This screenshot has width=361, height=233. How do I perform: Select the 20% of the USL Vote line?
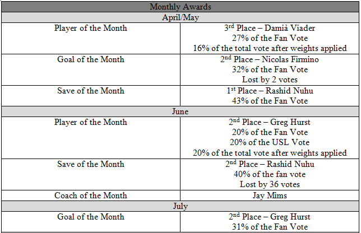click(x=270, y=142)
